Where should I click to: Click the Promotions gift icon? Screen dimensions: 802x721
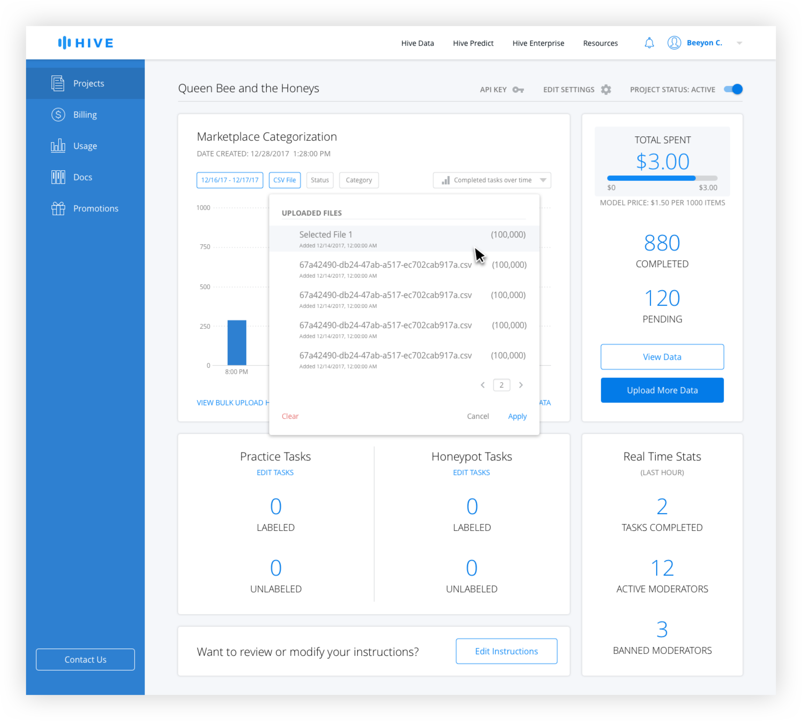tap(58, 208)
